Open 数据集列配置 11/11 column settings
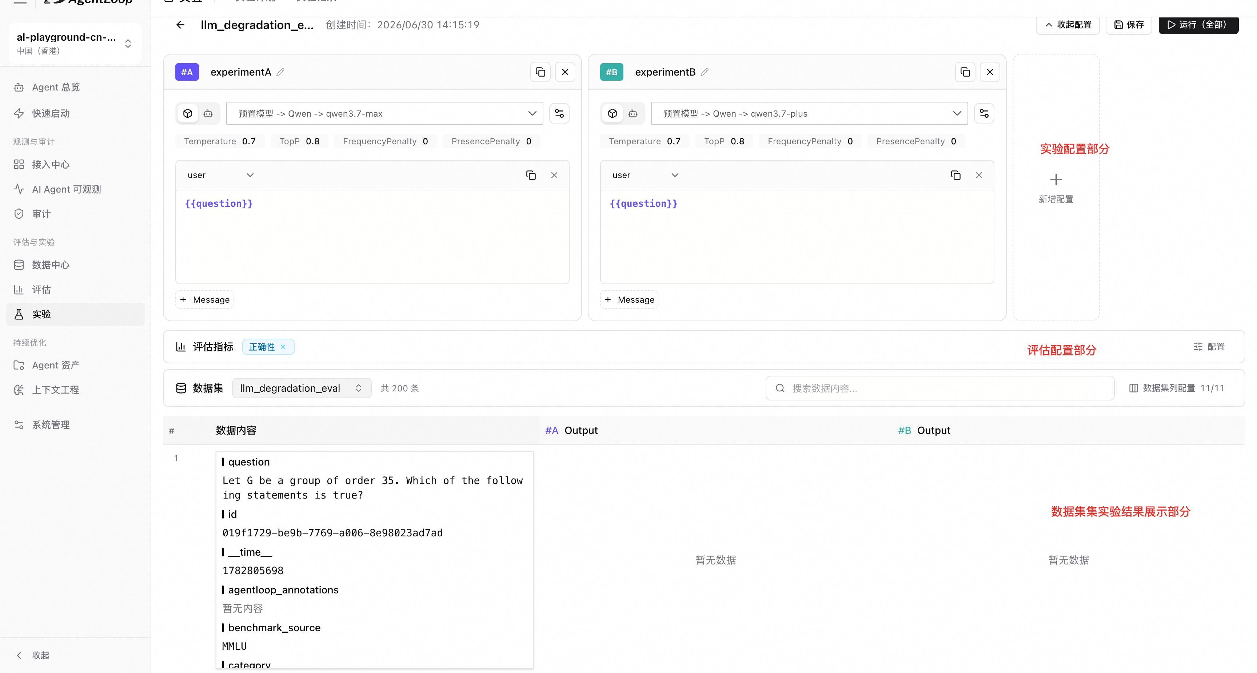Screen dimensions: 1257x673 (x=1177, y=388)
